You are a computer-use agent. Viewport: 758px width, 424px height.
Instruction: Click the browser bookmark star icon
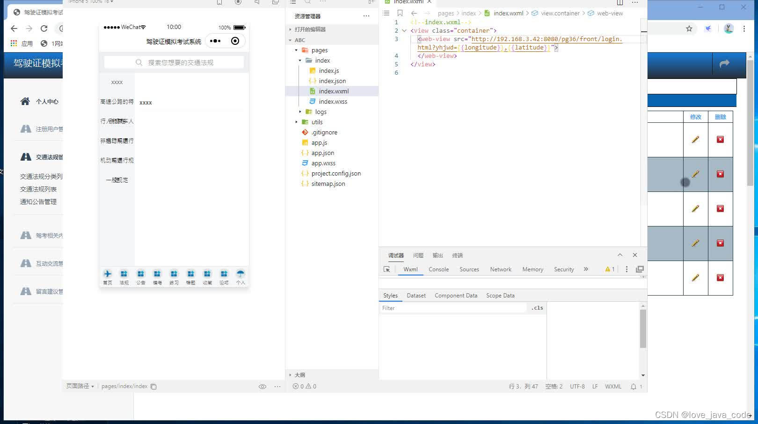point(689,28)
